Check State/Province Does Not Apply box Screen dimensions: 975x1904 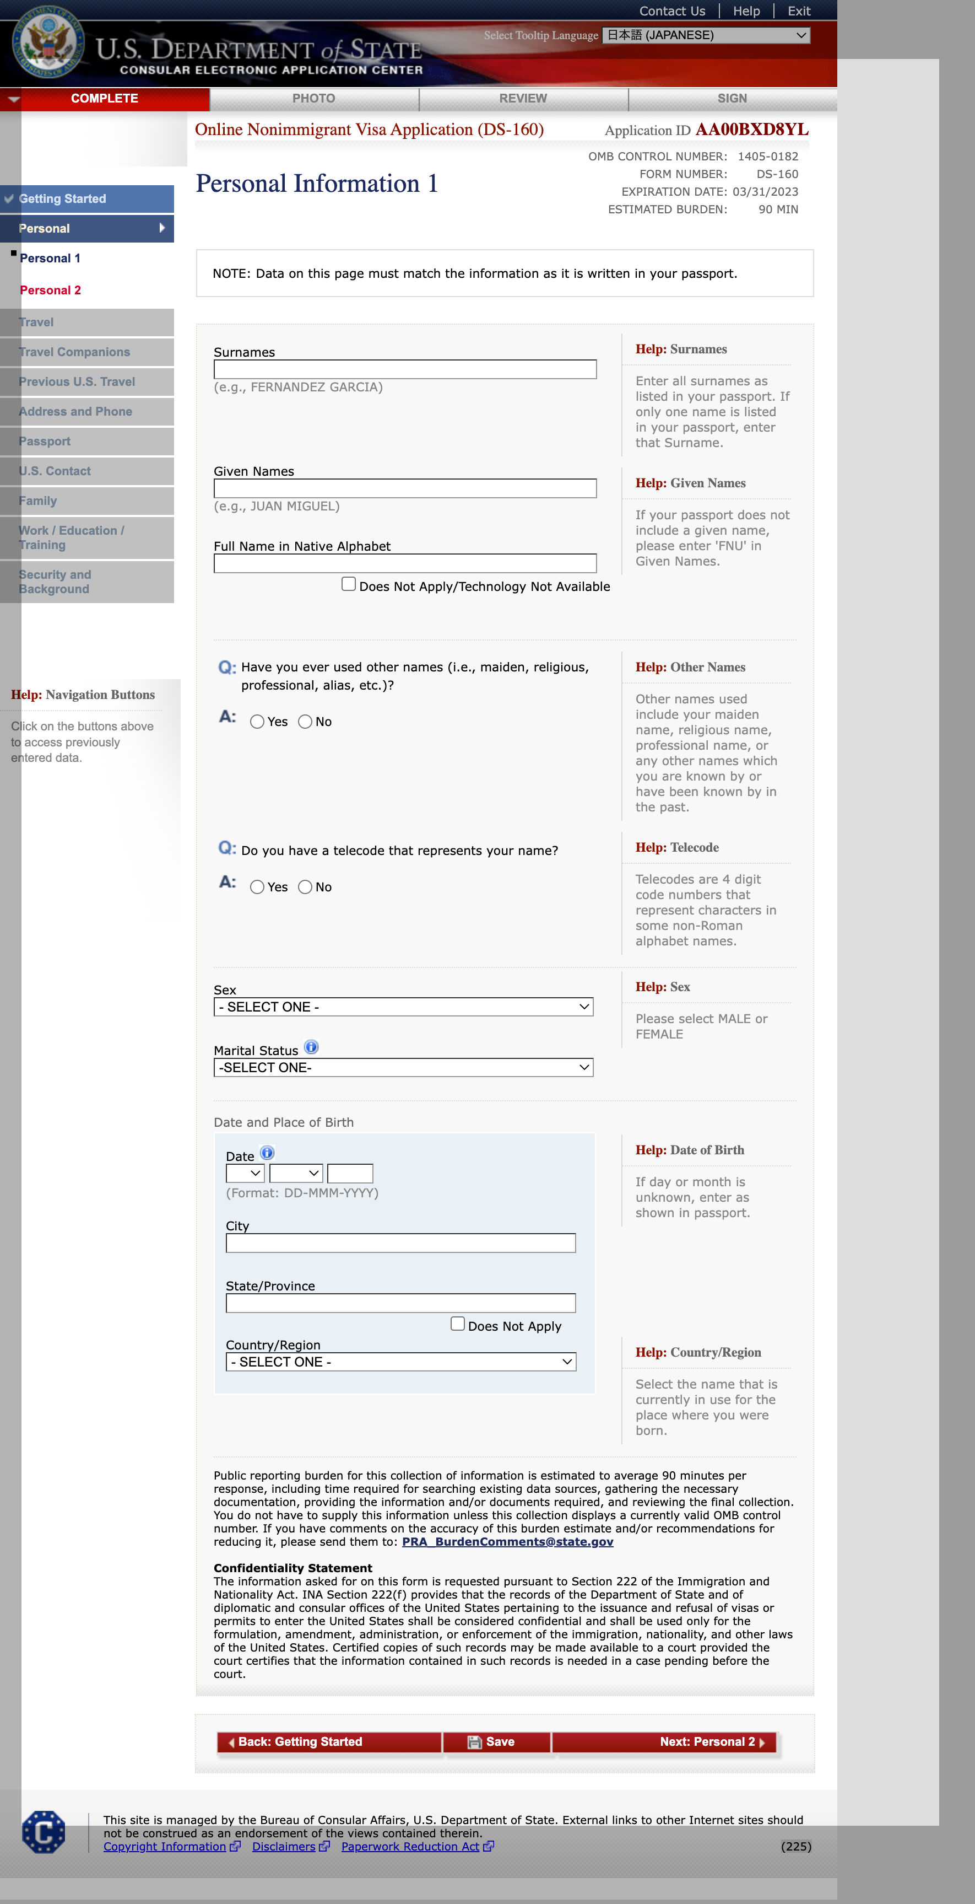458,1324
